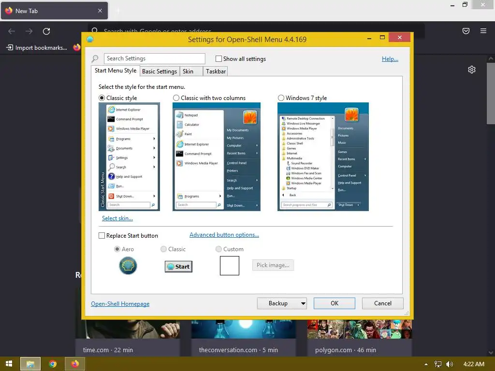495x371 pixels.
Task: Open File Explorer from the taskbar
Action: pos(30,364)
